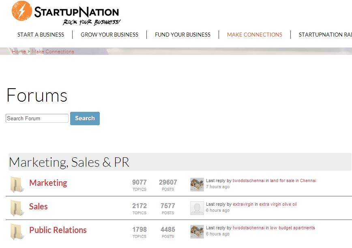Click the Home breadcrumb link

(19, 52)
